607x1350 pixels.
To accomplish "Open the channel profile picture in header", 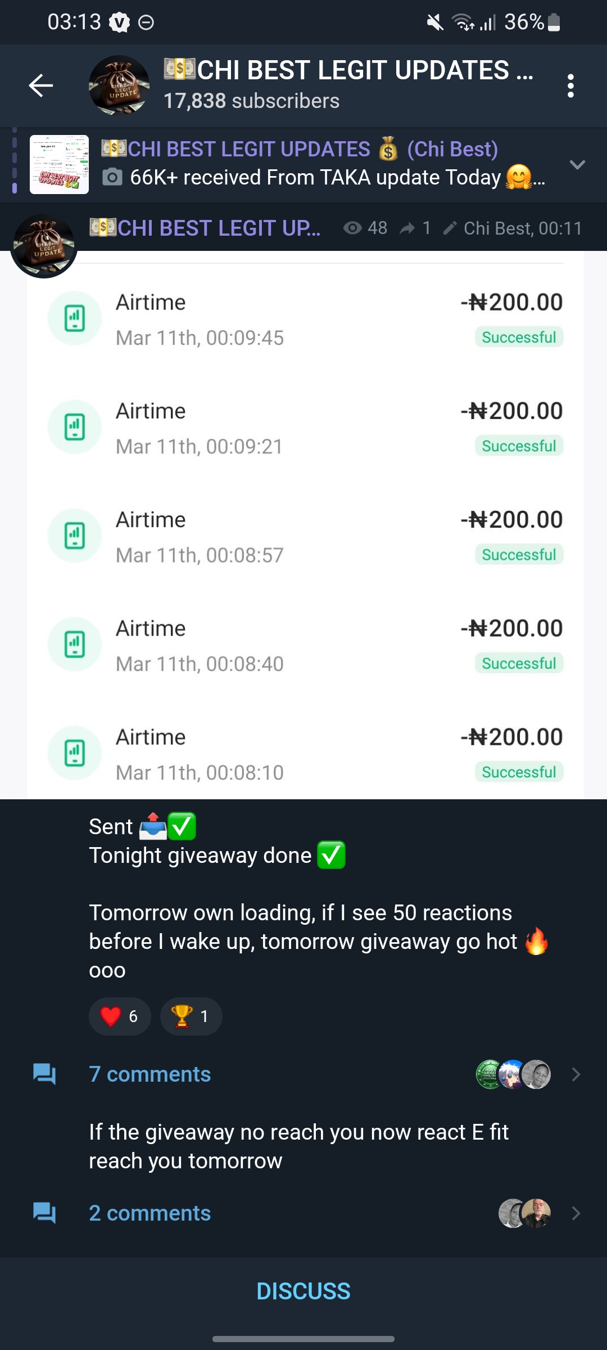I will [119, 85].
